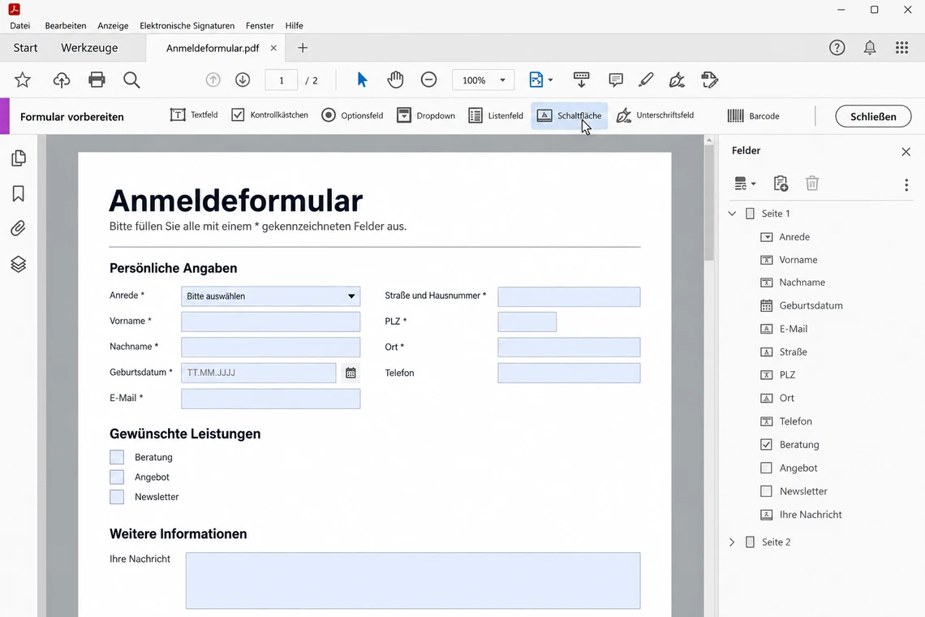Click the Schließen button

click(873, 116)
